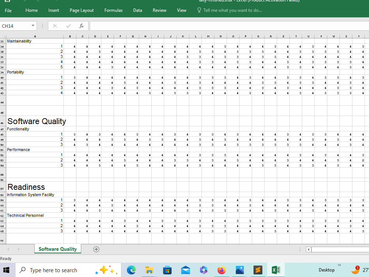
Task: Select the Maintainability cell
Action: point(35,41)
